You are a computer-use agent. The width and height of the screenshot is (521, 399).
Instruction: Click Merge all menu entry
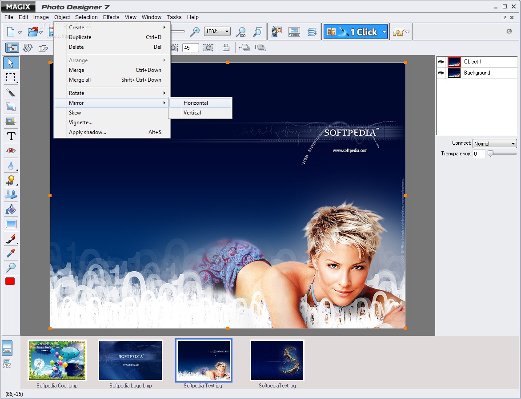click(x=112, y=80)
